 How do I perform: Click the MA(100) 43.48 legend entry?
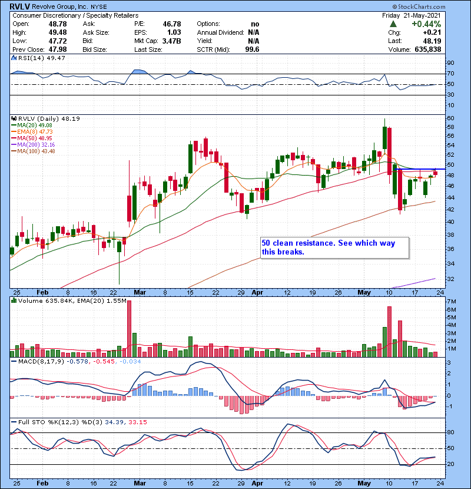(x=33, y=151)
